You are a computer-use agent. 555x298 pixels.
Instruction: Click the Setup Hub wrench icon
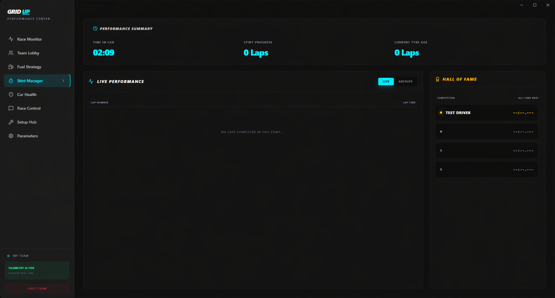coord(11,122)
